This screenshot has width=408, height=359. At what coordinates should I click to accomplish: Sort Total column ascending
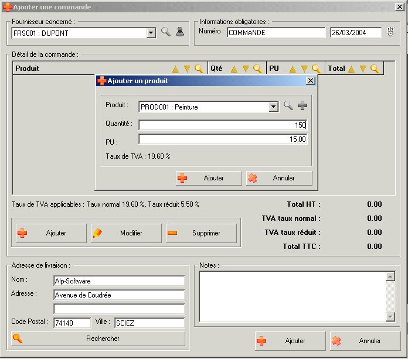(x=351, y=69)
